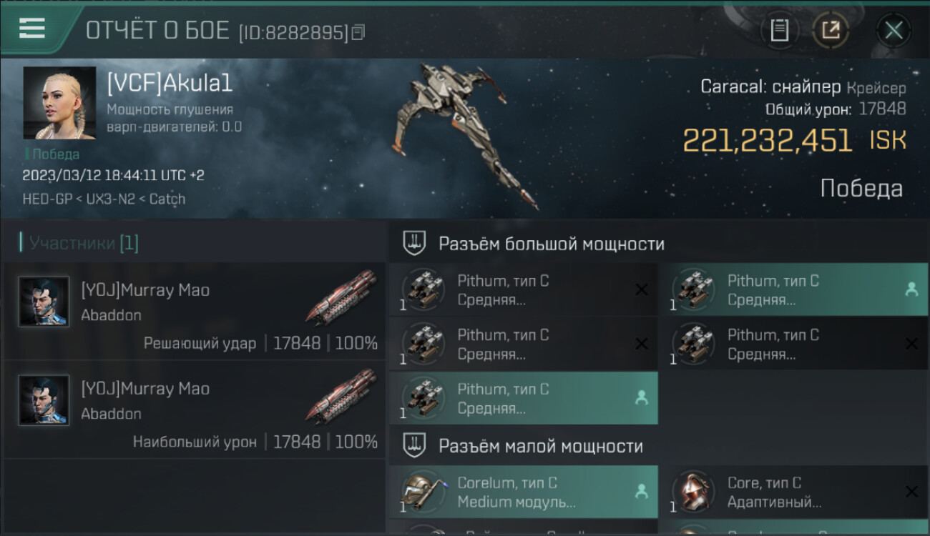Toggle looted marker on highlighted top-right Pithum
Screen dimensions: 930x536
911,289
